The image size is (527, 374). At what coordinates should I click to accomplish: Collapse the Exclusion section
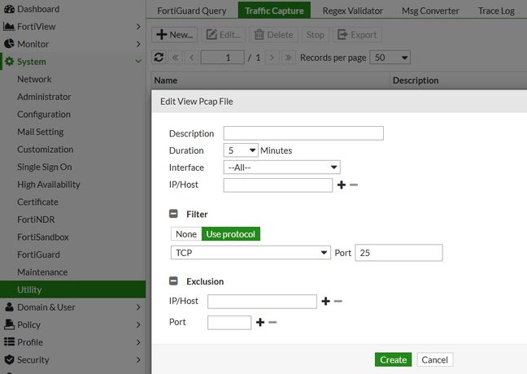(x=173, y=281)
